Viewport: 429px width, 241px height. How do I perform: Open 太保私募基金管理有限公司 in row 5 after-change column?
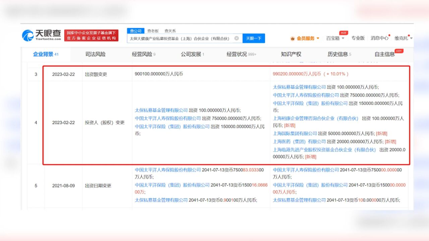coord(299,200)
